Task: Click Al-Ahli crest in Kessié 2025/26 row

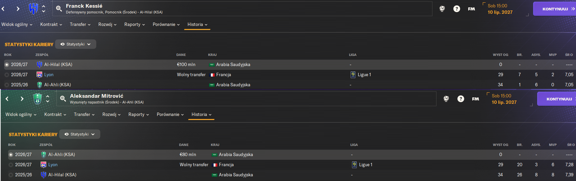Action: point(40,84)
